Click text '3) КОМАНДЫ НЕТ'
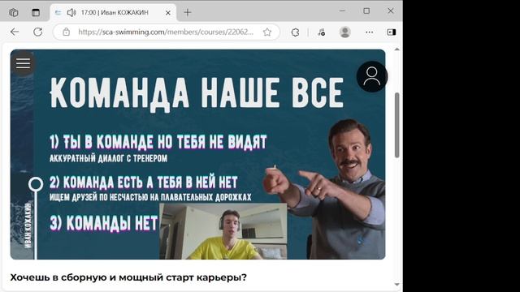 click(104, 223)
